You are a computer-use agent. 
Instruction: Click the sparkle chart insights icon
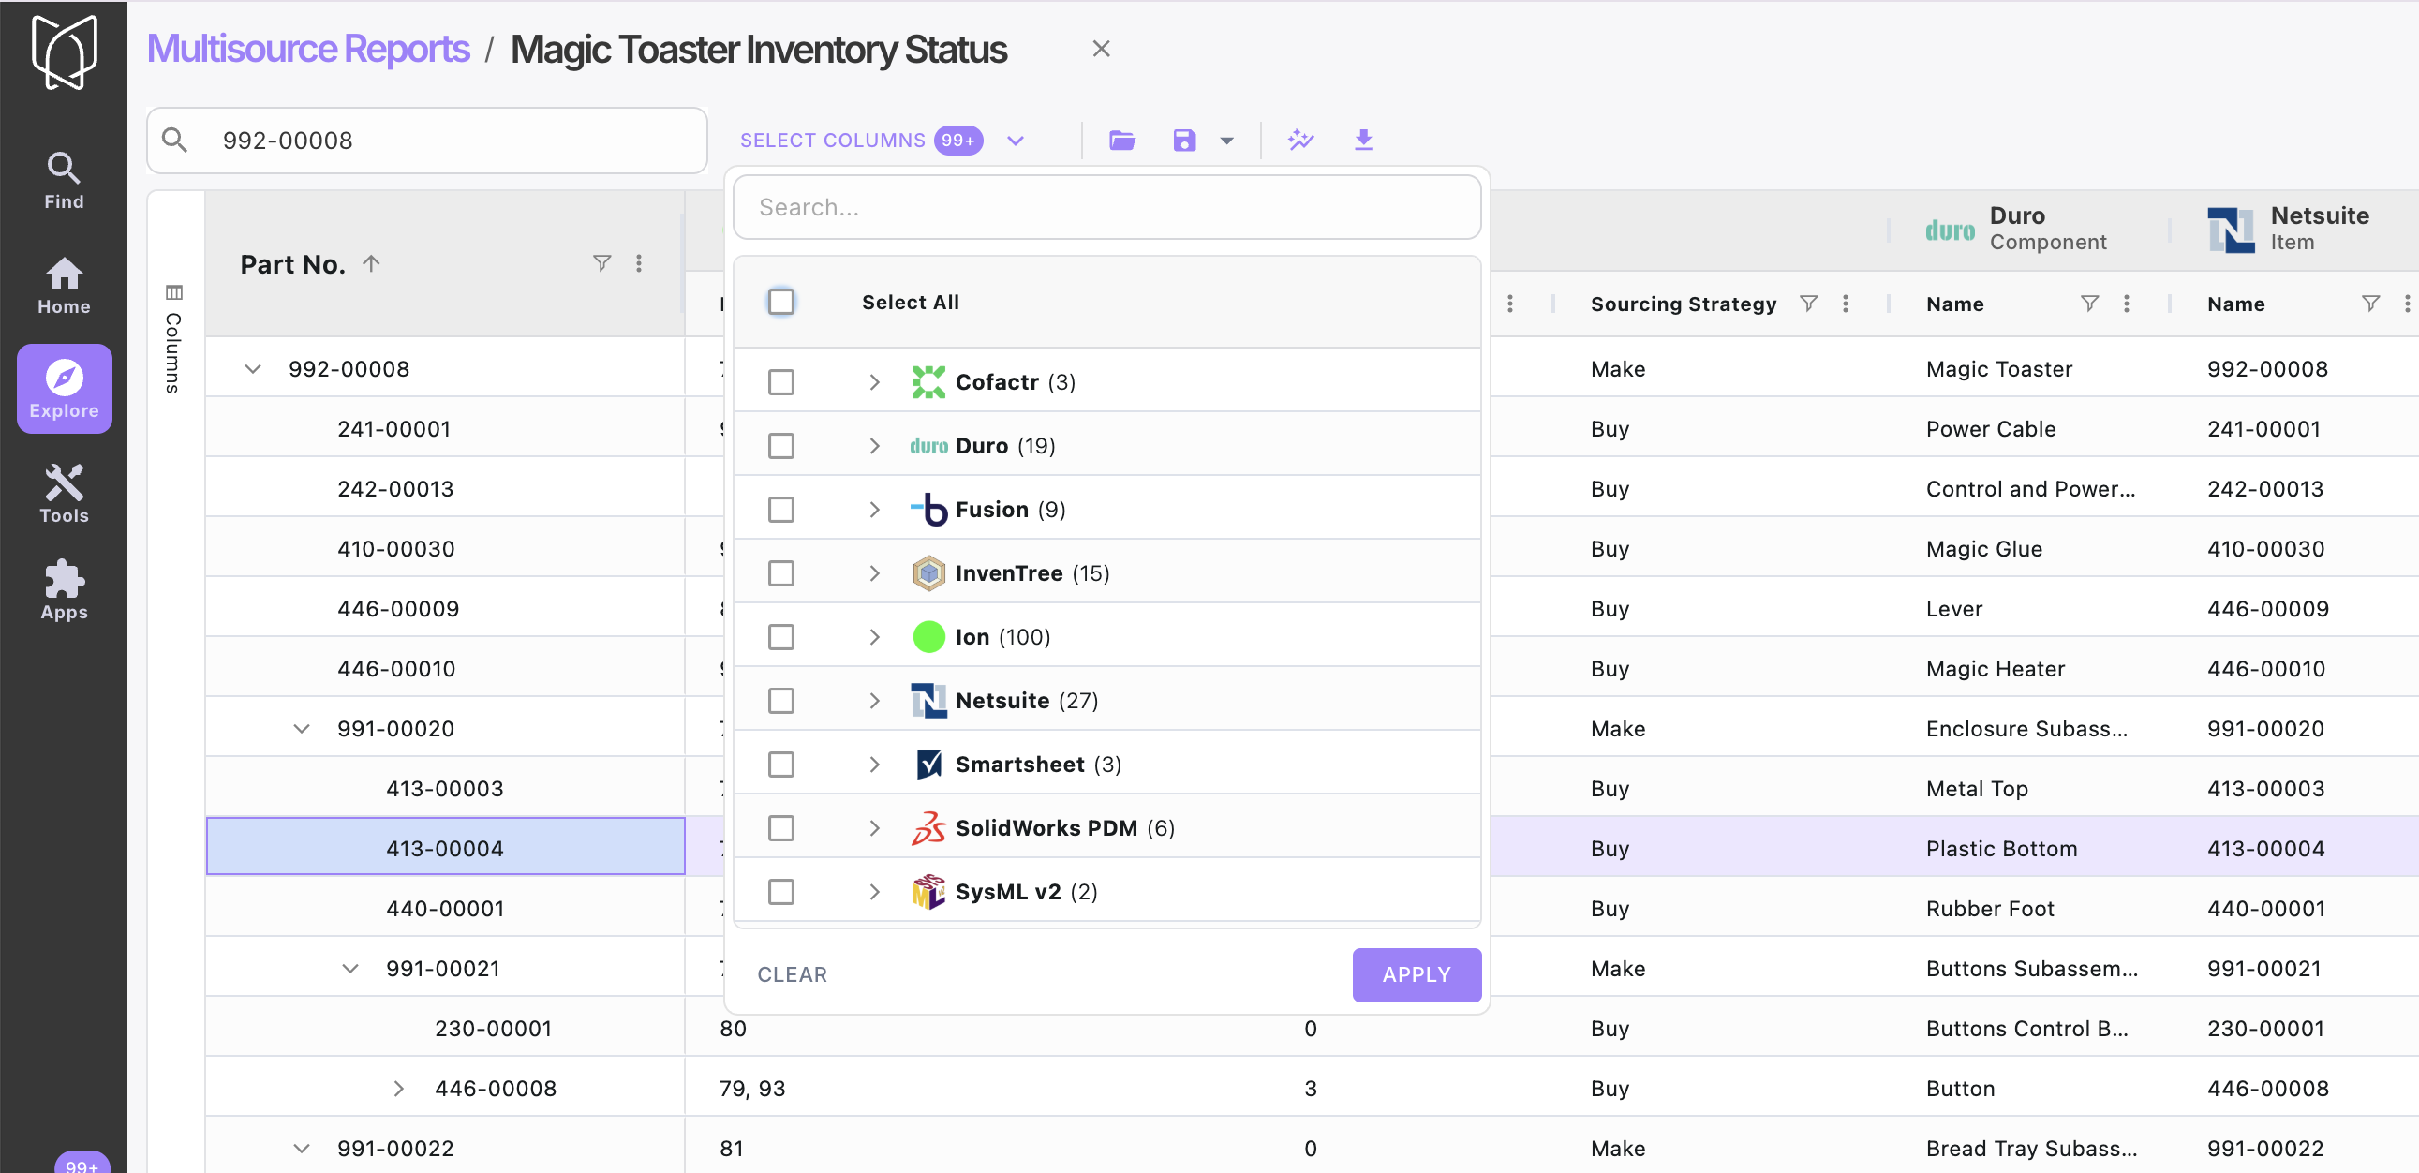[x=1300, y=141]
